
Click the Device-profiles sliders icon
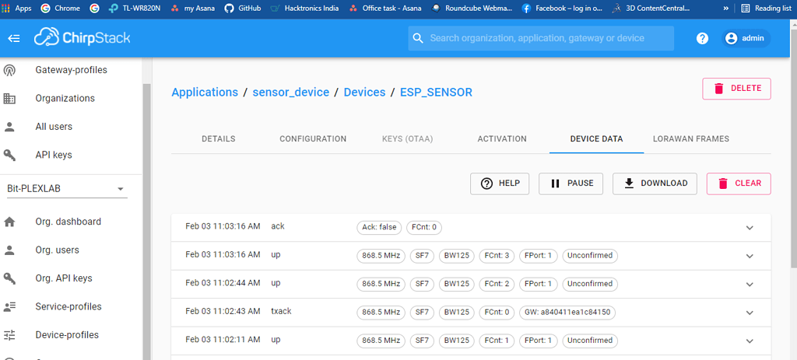(x=9, y=335)
